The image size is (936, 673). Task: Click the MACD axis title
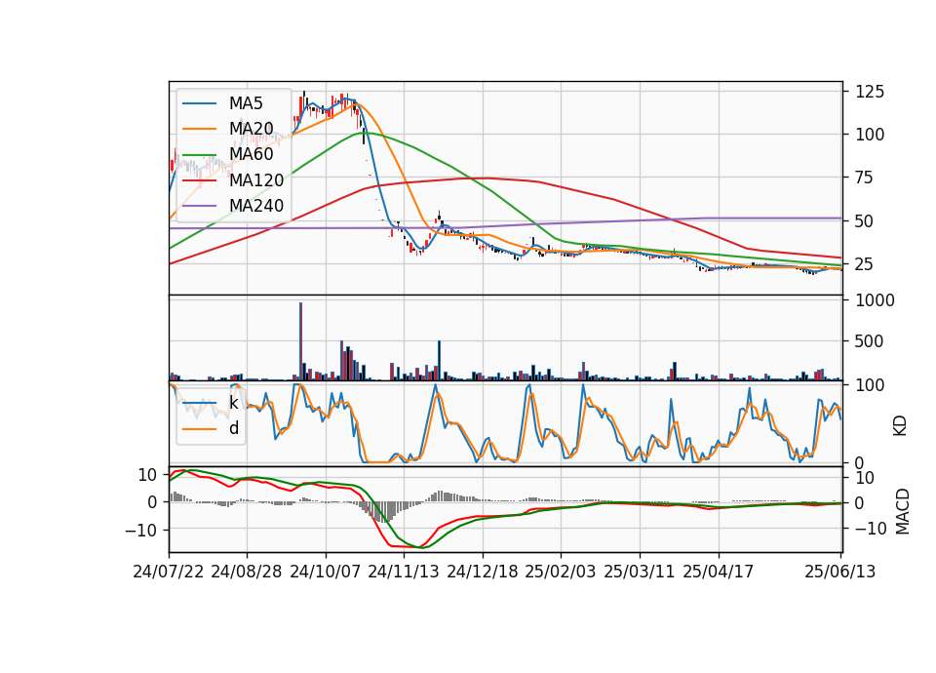point(902,512)
